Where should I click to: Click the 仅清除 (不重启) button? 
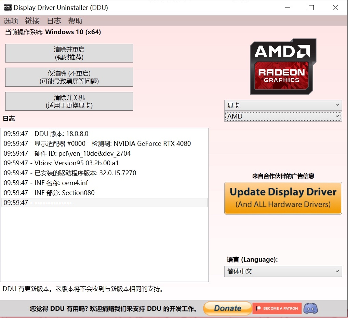[69, 77]
